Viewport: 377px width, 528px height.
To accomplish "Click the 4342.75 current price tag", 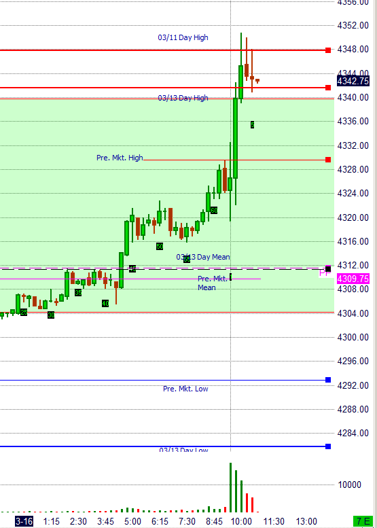I will 353,81.
